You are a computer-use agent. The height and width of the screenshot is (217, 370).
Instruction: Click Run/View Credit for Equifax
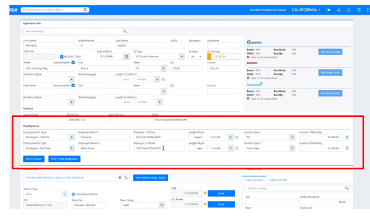330,72
